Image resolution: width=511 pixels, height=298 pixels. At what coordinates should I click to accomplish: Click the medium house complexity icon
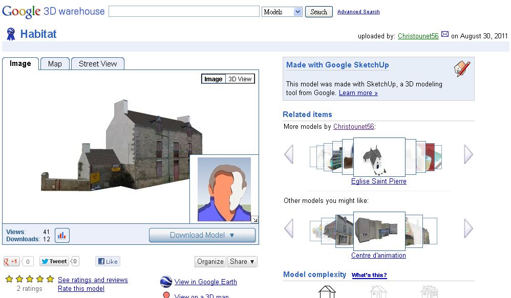(x=378, y=292)
